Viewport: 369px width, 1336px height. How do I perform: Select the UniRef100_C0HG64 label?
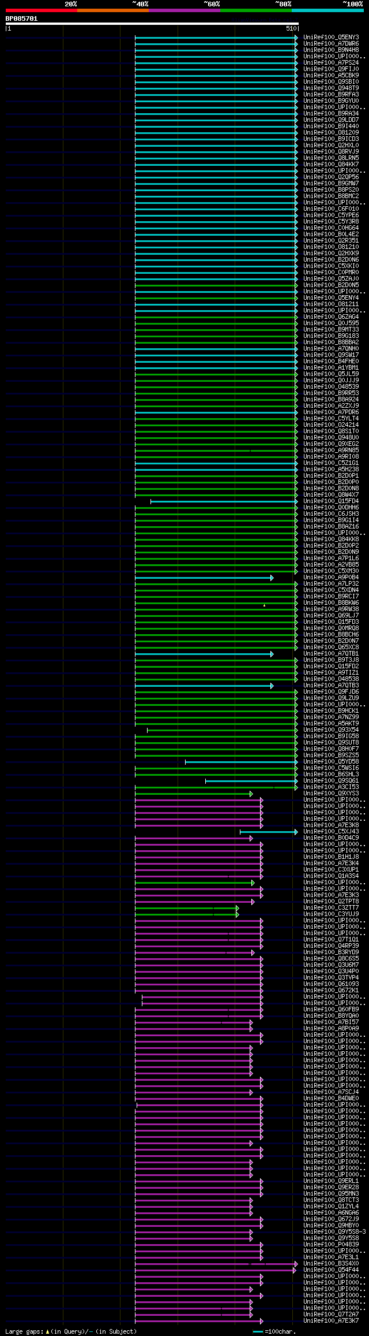pos(331,228)
